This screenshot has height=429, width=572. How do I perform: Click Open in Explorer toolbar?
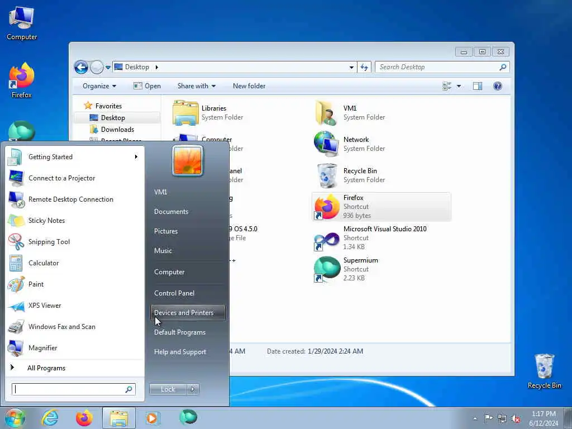point(147,86)
